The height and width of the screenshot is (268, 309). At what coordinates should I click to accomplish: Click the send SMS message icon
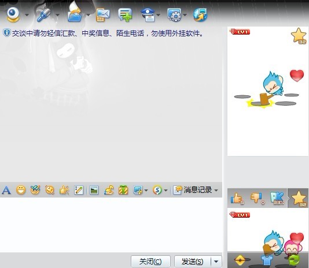pyautogui.click(x=102, y=15)
